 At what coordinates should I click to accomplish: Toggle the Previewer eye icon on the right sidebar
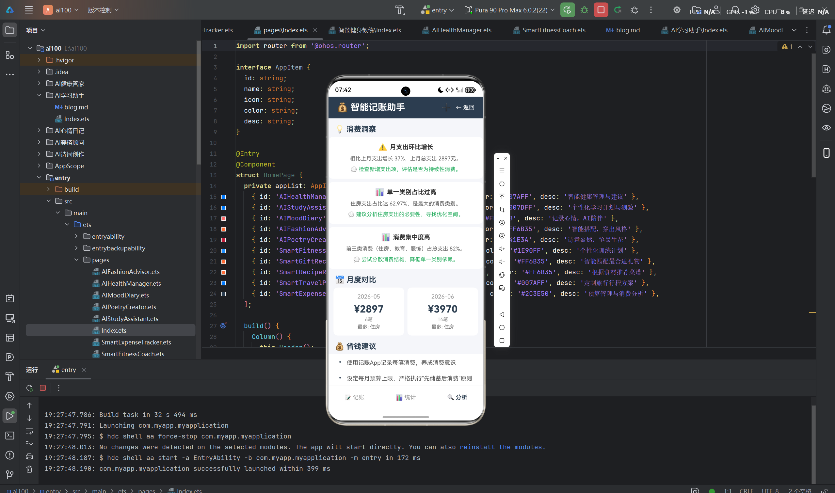click(826, 128)
